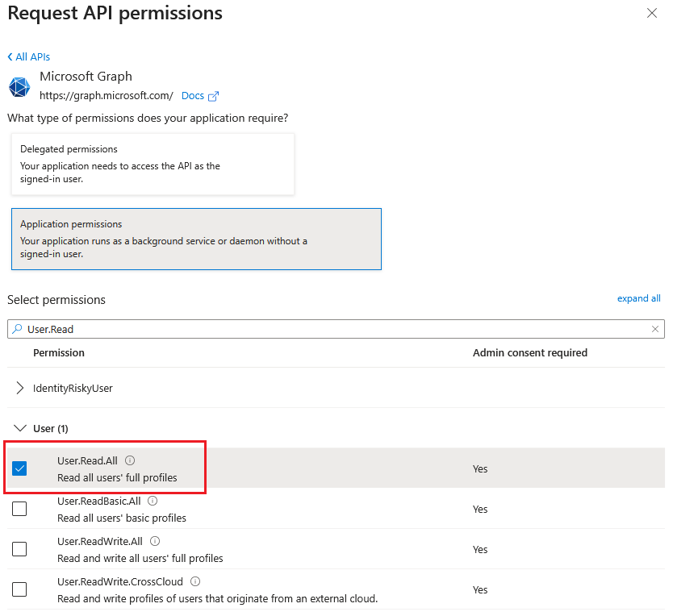This screenshot has width=673, height=616.
Task: Uncheck the User.Read.All permission checkbox
Action: coord(19,468)
